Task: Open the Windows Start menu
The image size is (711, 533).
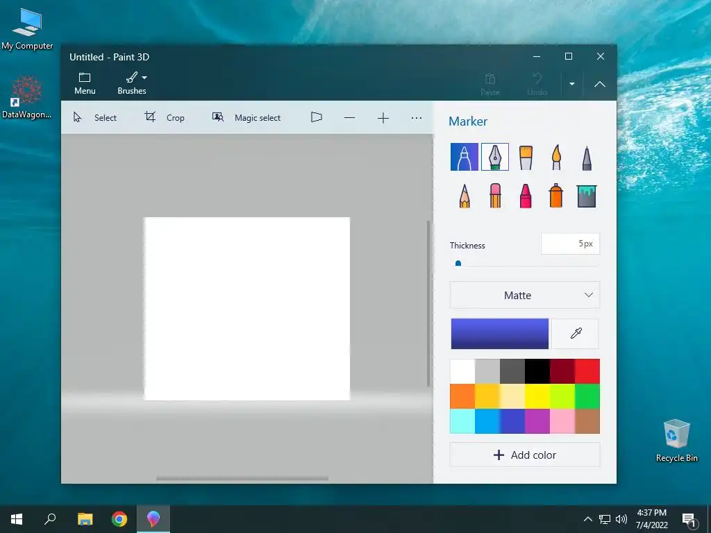Action: pos(17,519)
